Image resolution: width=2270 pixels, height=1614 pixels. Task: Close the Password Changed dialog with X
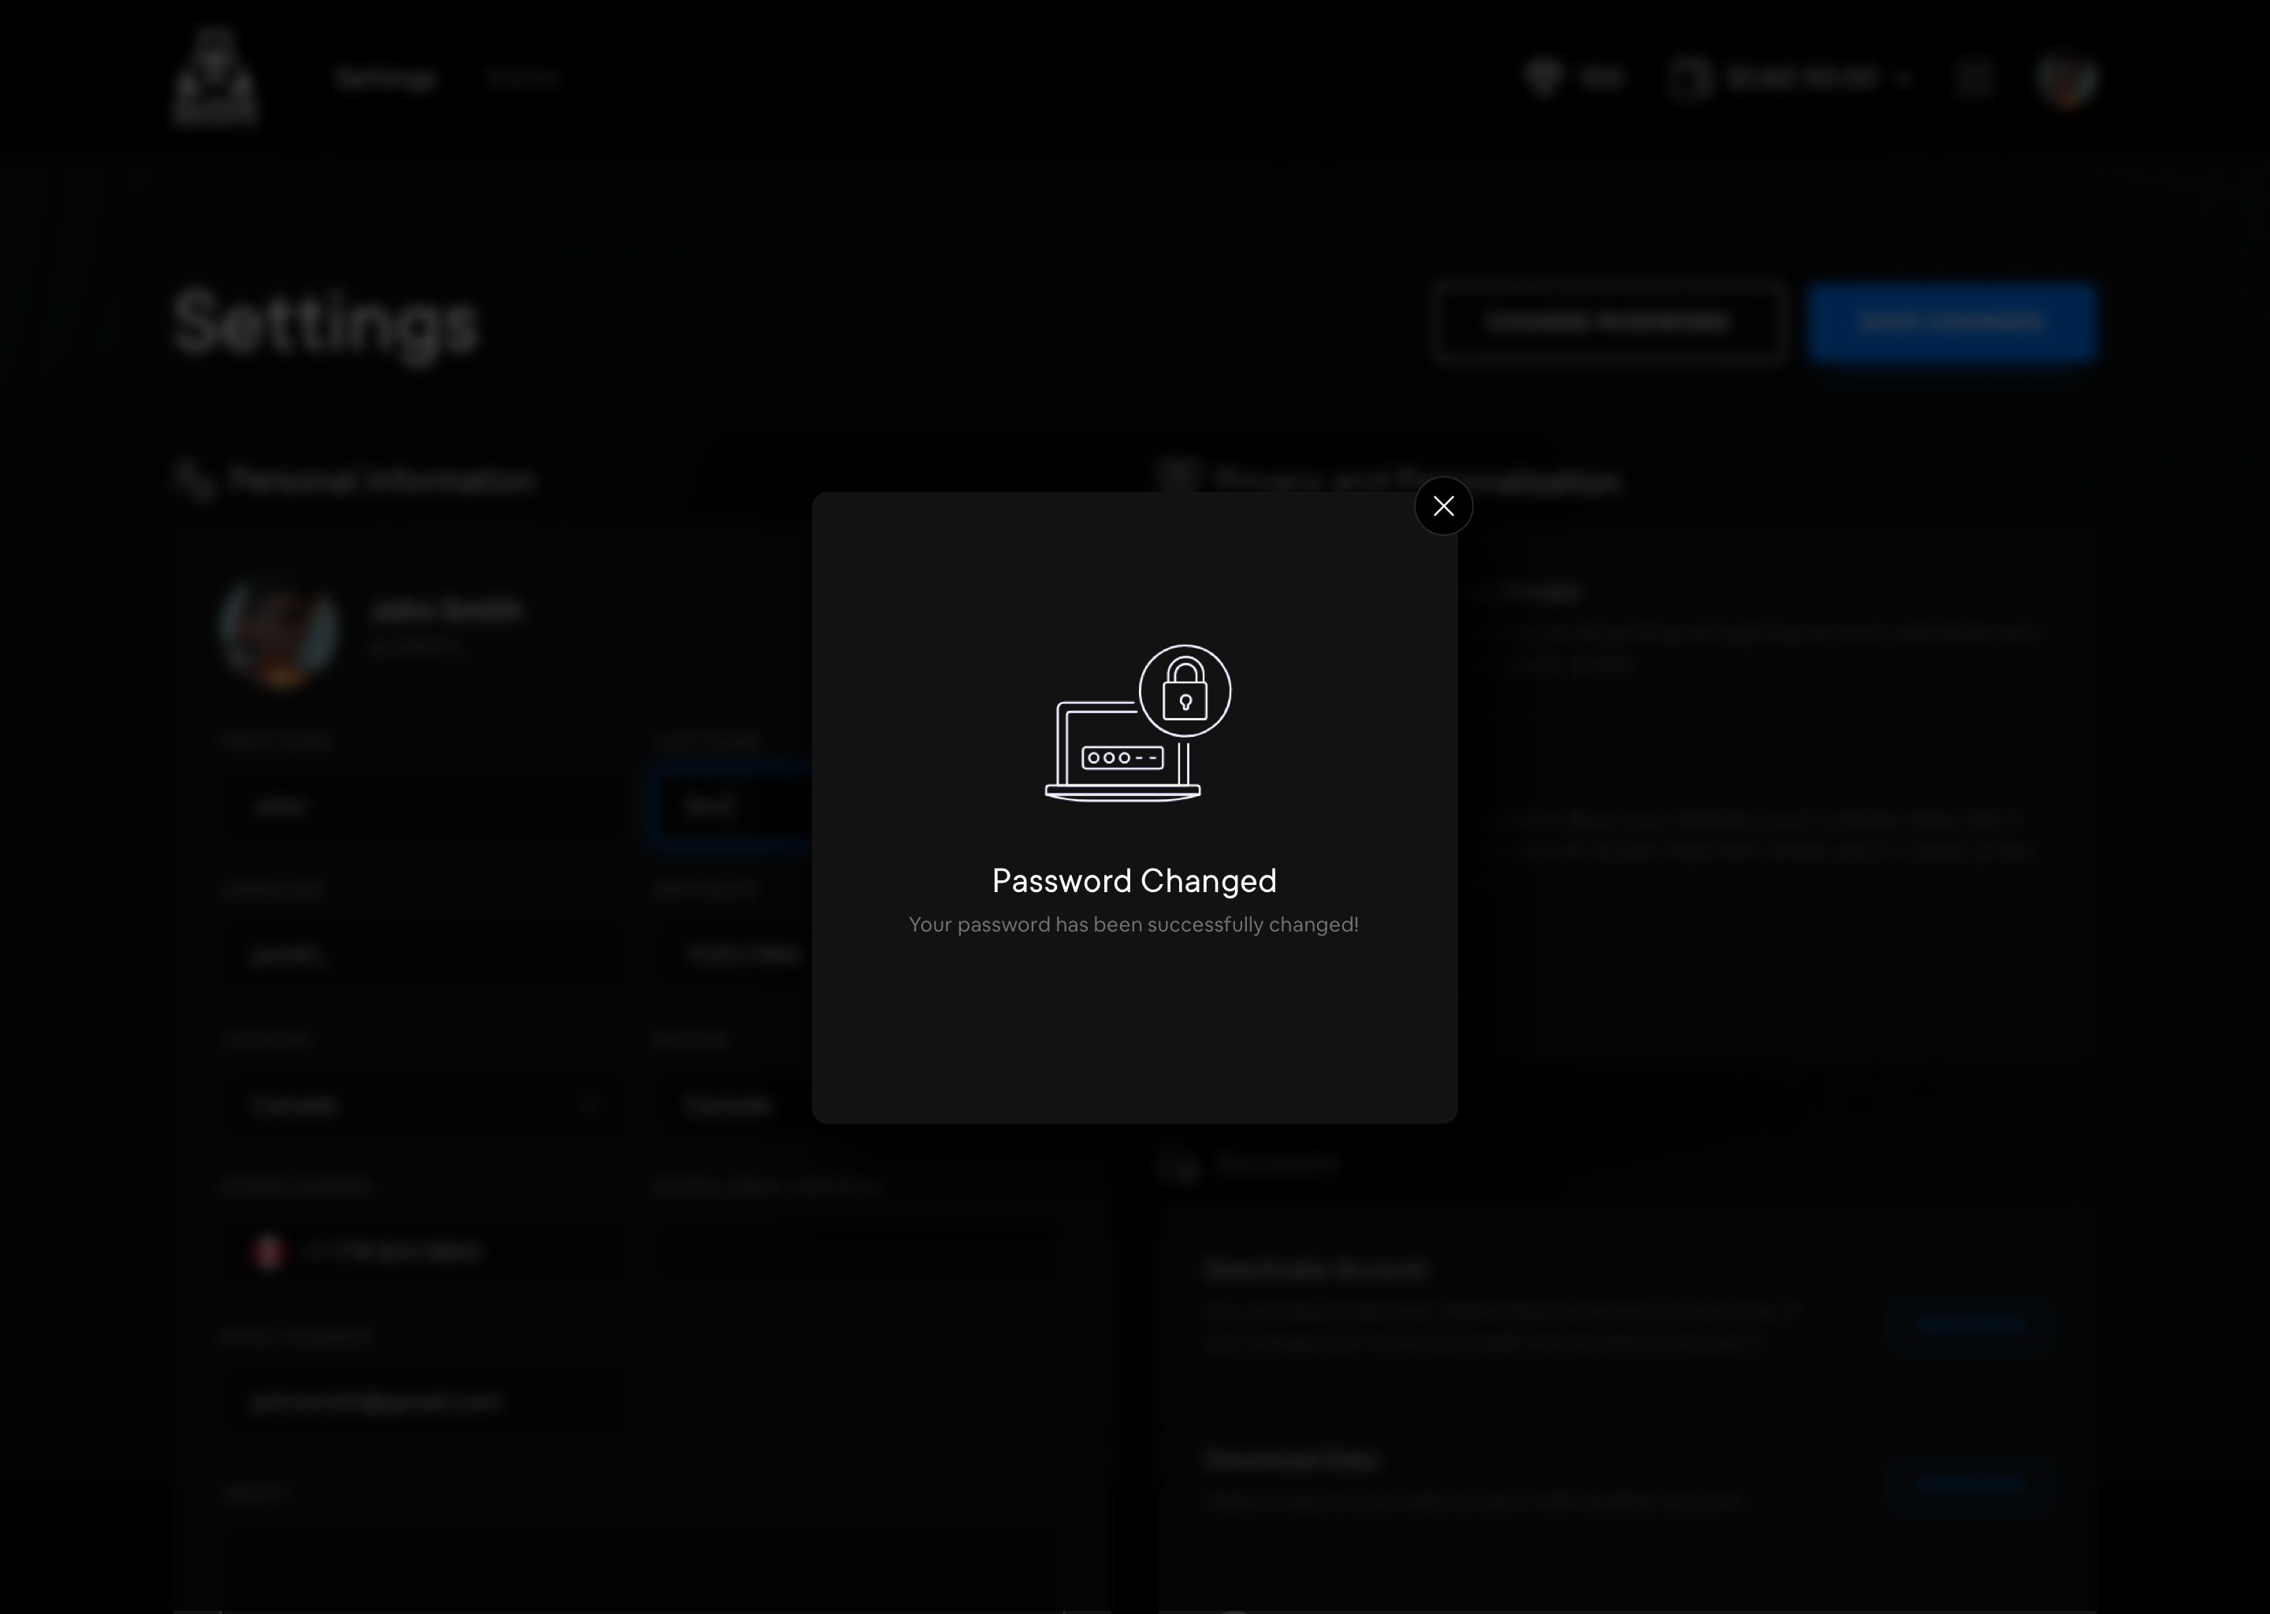(x=1443, y=506)
